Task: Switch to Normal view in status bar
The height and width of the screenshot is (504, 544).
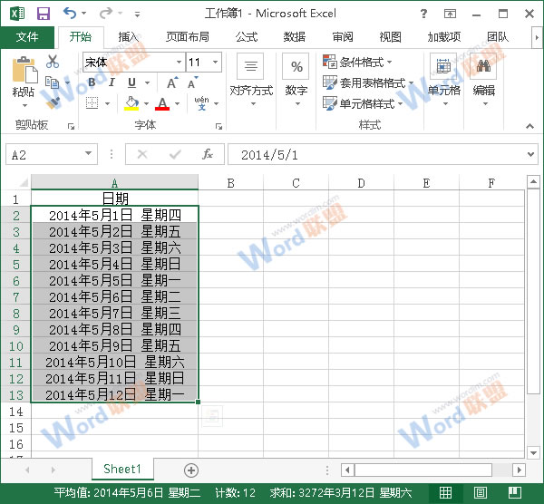Action: coord(445,492)
